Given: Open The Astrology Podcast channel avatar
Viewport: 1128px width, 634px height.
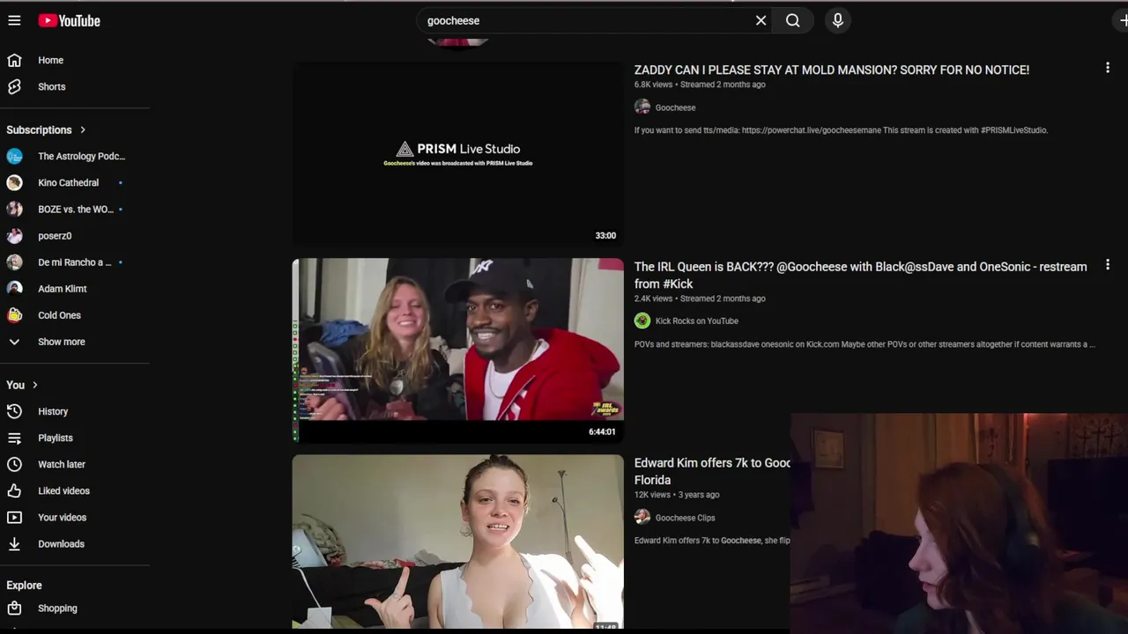Looking at the screenshot, I should pyautogui.click(x=14, y=156).
